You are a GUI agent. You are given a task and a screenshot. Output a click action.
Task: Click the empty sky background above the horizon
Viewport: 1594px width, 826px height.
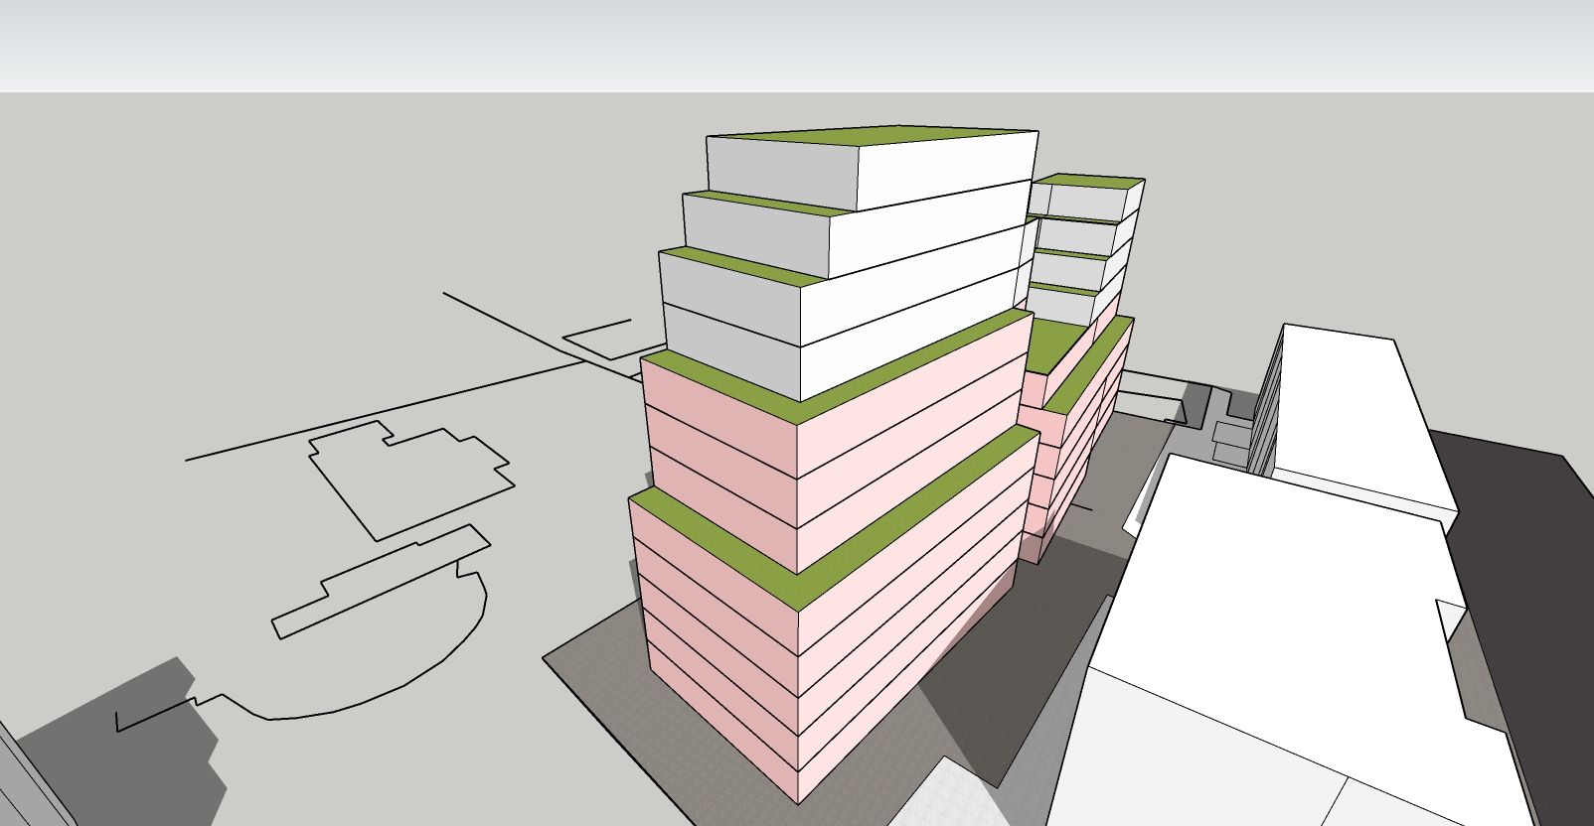pyautogui.click(x=398, y=45)
